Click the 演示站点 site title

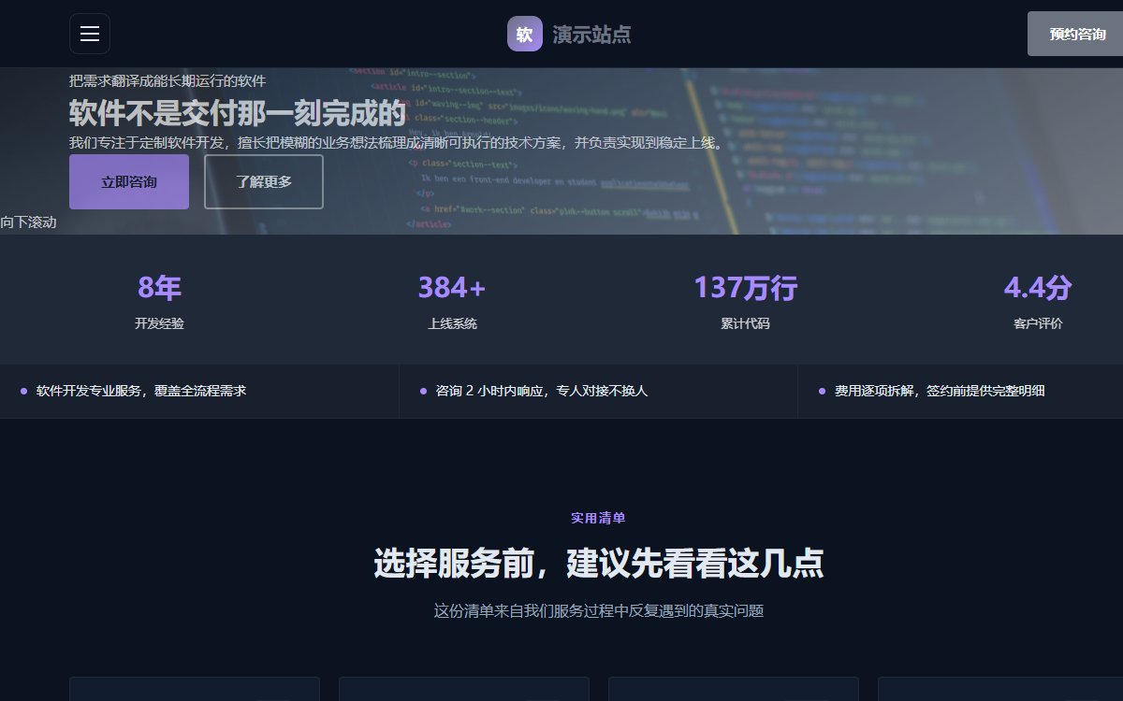[591, 35]
